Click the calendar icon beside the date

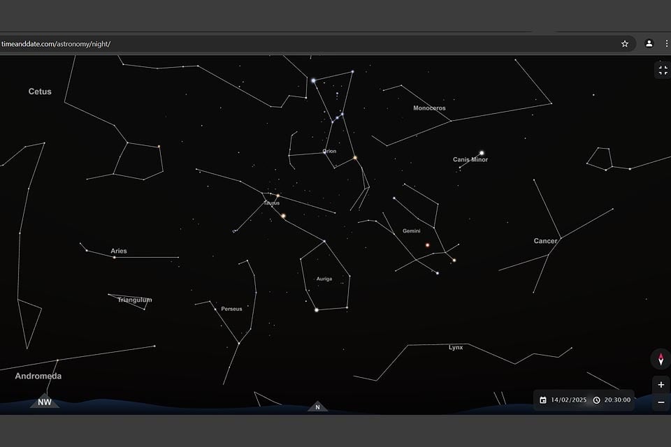tap(544, 400)
